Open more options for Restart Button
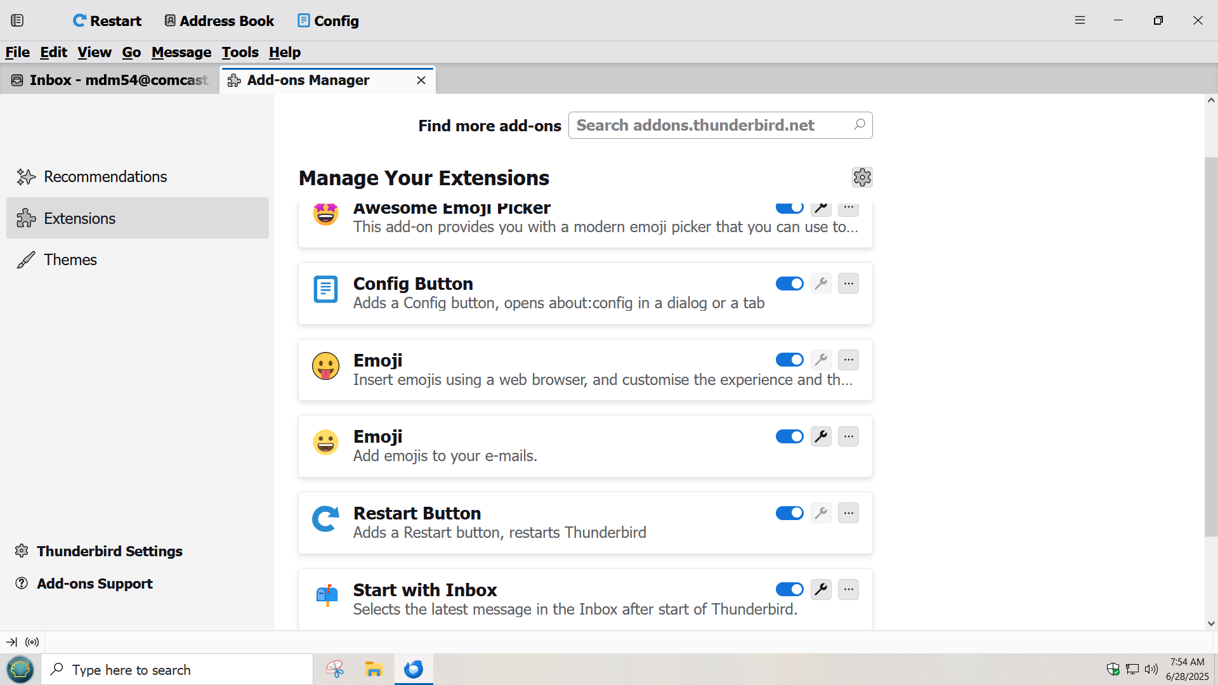Image resolution: width=1218 pixels, height=685 pixels. (848, 513)
